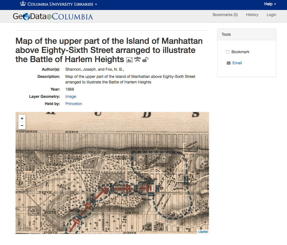The height and width of the screenshot is (245, 287).
Task: Click the Held by field label
Action: click(52, 104)
